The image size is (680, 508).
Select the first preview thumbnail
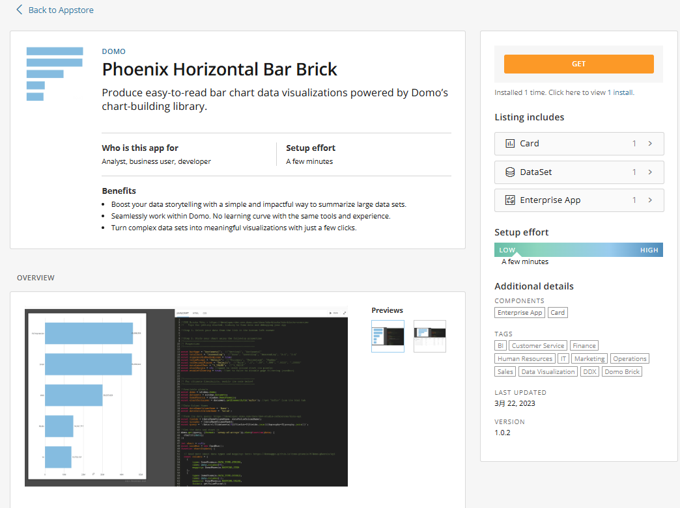(x=388, y=336)
